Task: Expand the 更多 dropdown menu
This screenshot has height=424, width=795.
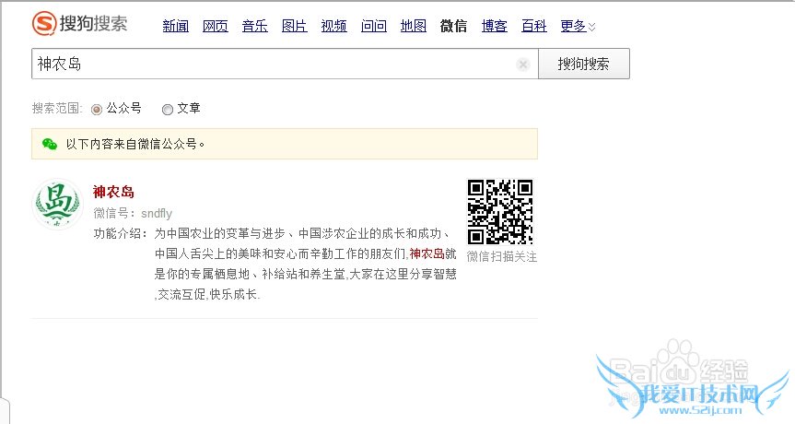Action: 578,26
